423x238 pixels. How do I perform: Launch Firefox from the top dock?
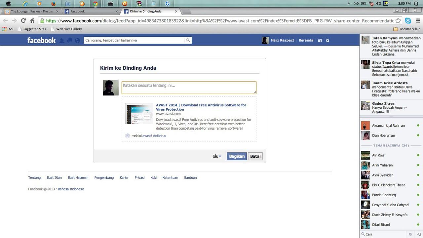click(54, 4)
